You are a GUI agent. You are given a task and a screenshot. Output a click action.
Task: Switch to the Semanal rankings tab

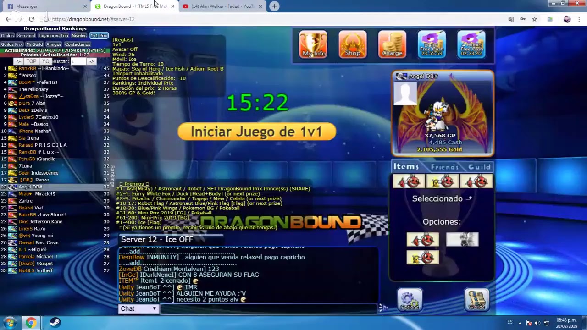tap(26, 36)
